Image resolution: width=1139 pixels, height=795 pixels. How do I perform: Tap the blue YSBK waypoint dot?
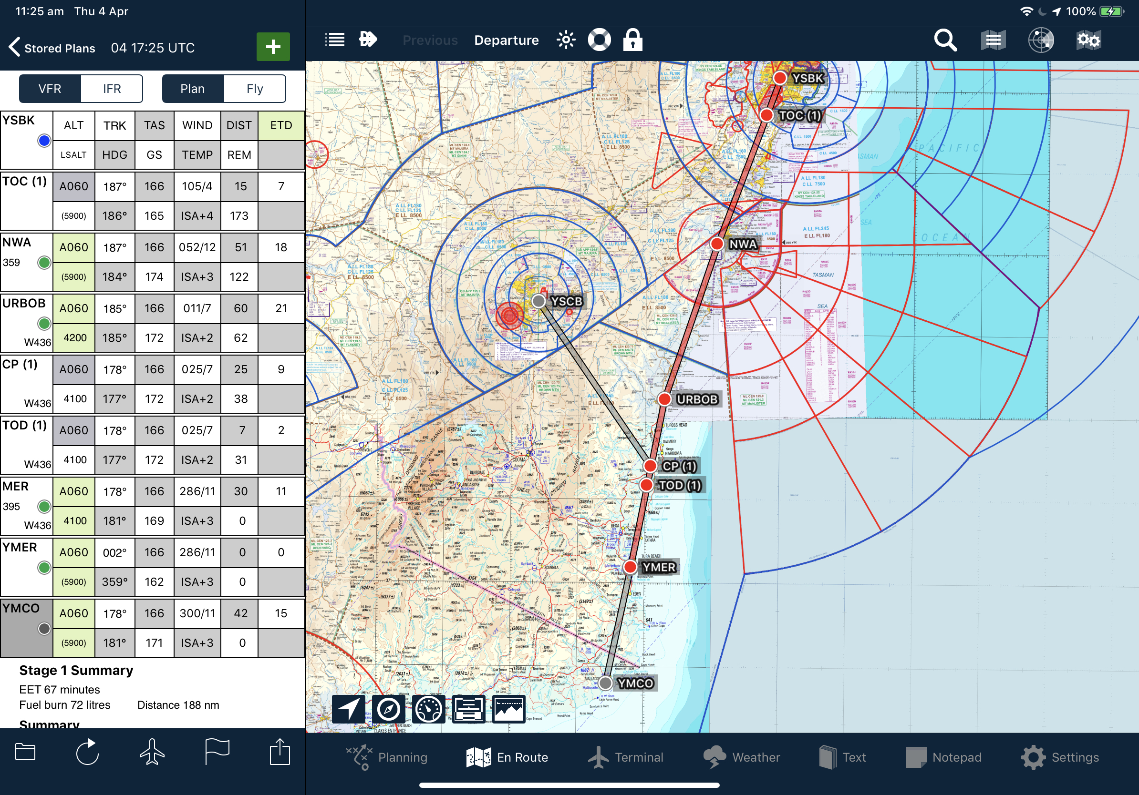pyautogui.click(x=44, y=141)
